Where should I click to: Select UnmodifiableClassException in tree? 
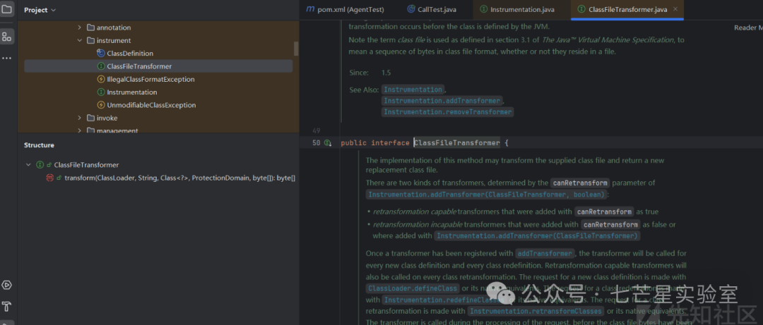coord(151,105)
